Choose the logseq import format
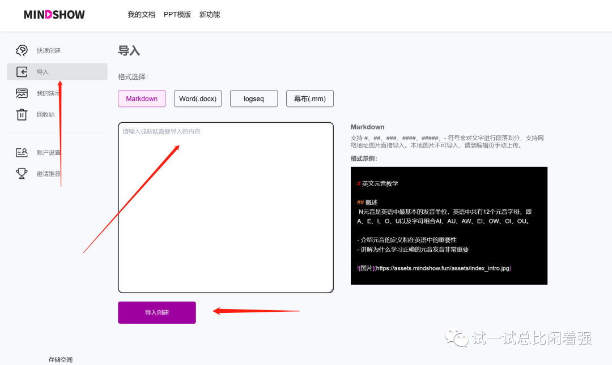This screenshot has width=612, height=365. click(253, 98)
